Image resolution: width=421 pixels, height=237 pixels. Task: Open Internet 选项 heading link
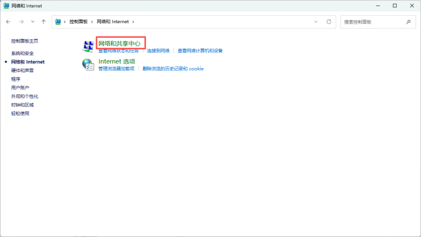coord(117,61)
